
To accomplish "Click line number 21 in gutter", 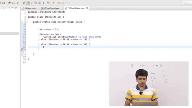I will coord(25,62).
